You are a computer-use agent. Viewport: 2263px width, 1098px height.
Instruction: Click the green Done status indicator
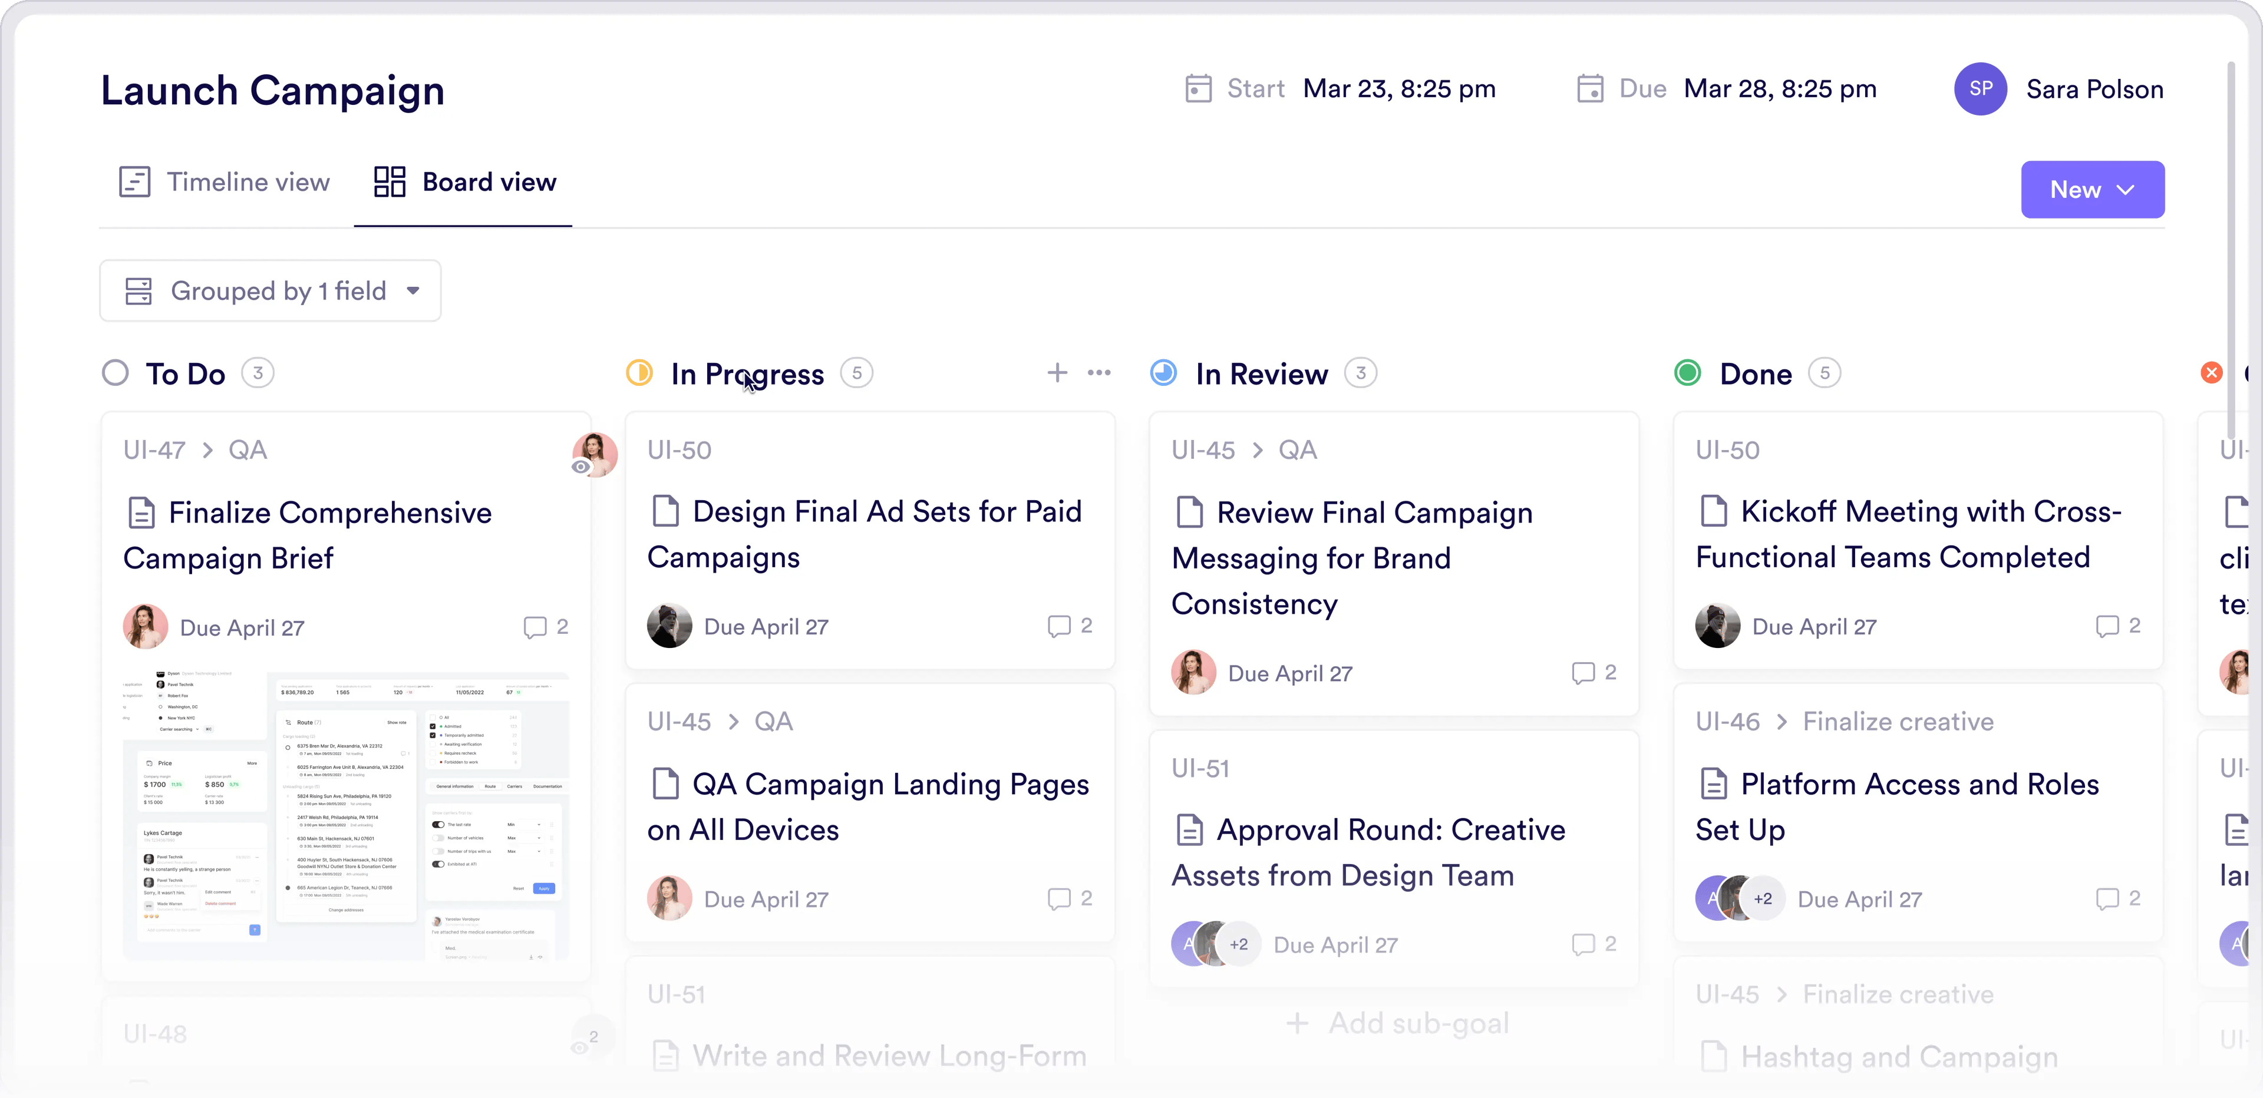tap(1688, 373)
